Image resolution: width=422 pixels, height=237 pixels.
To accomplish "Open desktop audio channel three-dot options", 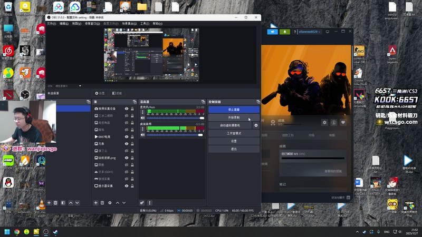I will click(x=142, y=129).
